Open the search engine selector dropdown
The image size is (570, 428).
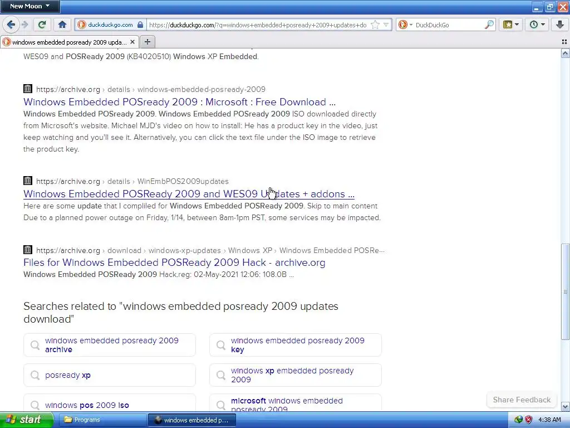click(406, 25)
